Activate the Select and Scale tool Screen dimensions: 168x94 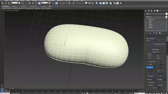point(39,3)
